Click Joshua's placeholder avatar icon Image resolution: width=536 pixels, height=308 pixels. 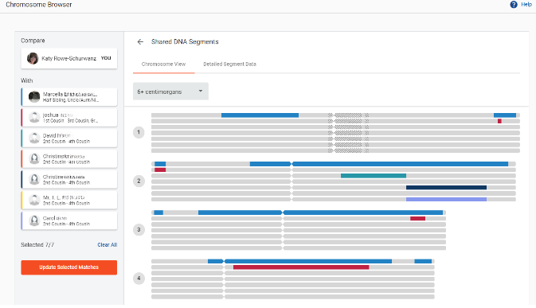(34, 118)
